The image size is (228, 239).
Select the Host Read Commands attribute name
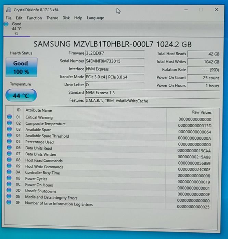point(44,160)
